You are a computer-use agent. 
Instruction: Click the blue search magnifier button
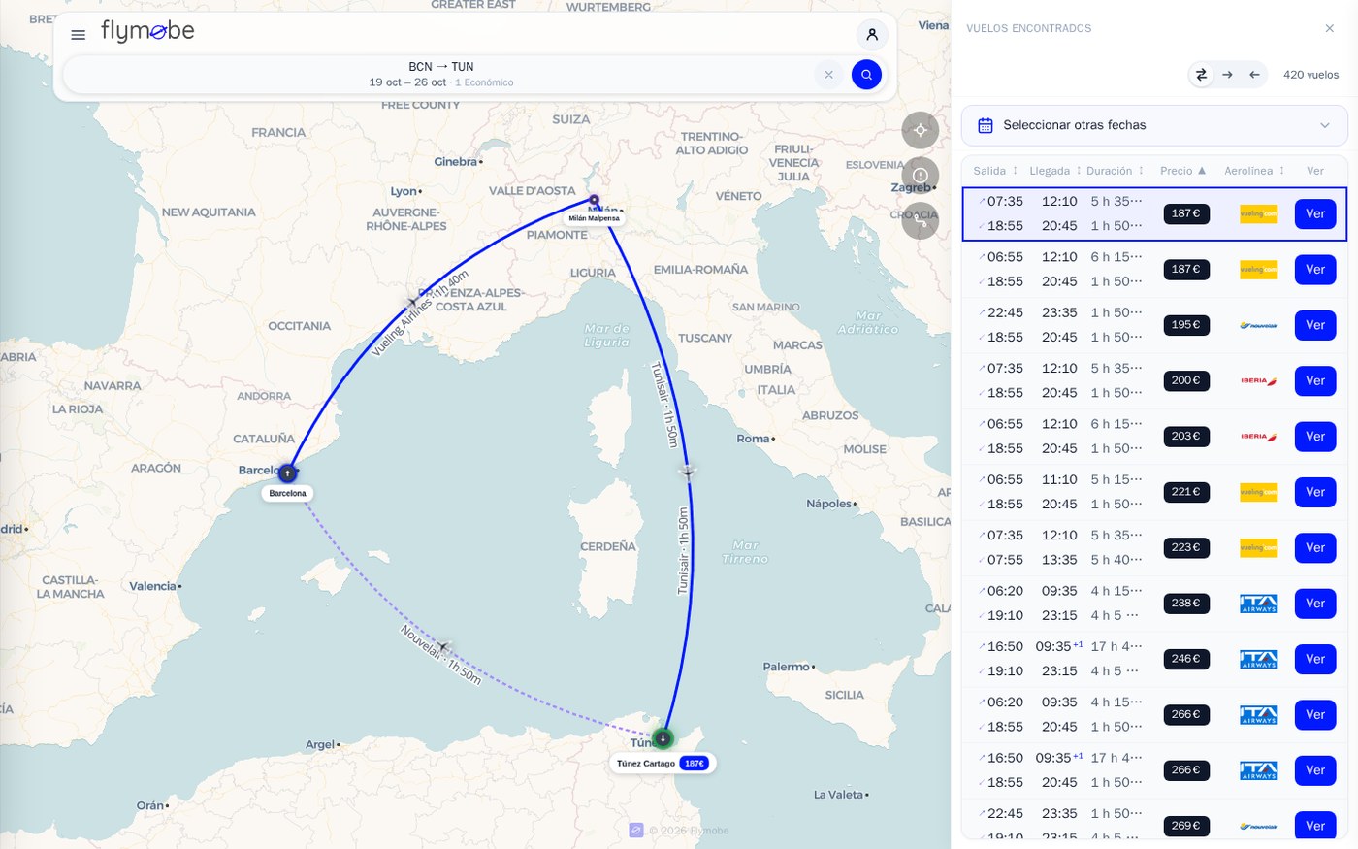pos(866,75)
